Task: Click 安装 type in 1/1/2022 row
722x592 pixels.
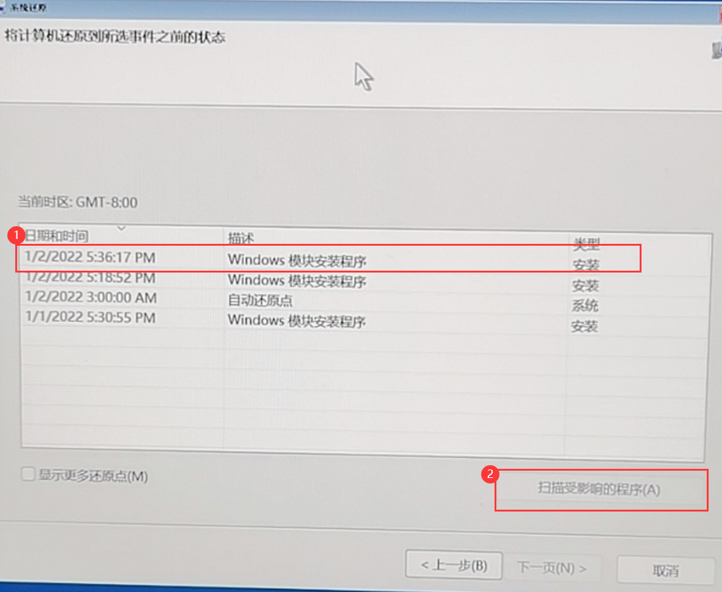Action: tap(584, 326)
